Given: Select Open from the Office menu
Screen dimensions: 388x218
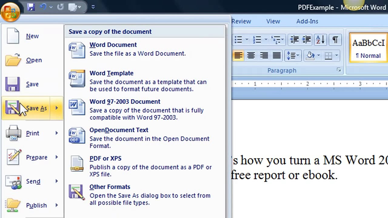Looking at the screenshot, I should click(x=32, y=60).
